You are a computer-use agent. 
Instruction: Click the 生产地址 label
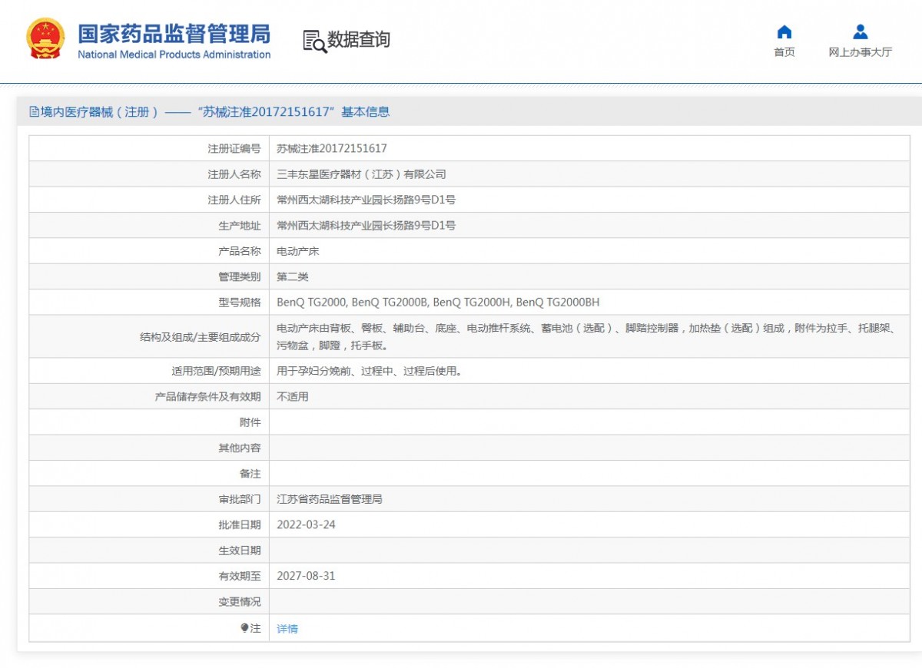240,226
